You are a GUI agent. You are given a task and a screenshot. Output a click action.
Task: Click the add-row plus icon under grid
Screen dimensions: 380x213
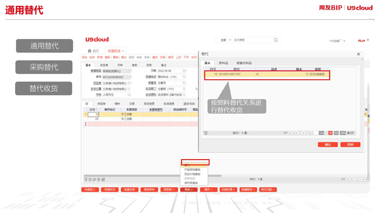pos(90,179)
